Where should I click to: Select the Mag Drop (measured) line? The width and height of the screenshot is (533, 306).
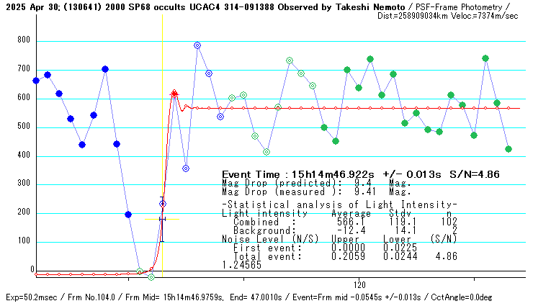[x=316, y=192]
